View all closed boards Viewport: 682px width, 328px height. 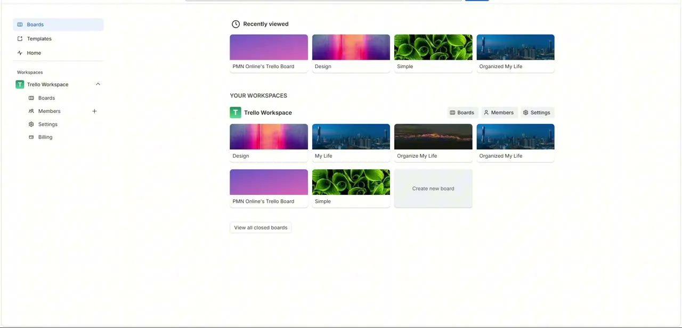[x=261, y=227]
